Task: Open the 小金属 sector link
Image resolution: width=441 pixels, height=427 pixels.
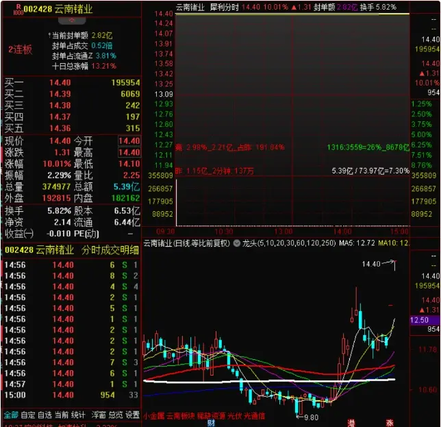Action: click(154, 416)
